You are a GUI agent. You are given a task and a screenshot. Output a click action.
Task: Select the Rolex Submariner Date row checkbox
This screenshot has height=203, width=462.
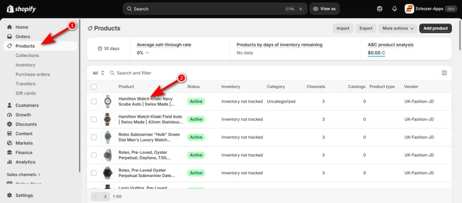click(x=94, y=173)
